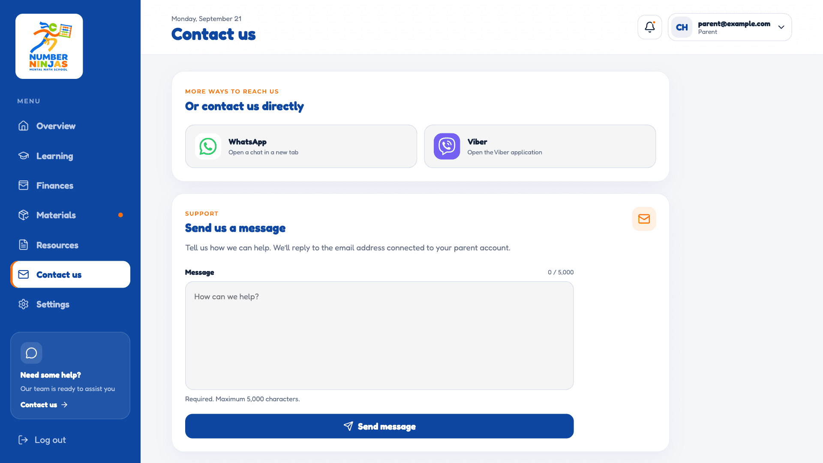The height and width of the screenshot is (463, 823).
Task: Click the Viber logo icon
Action: pos(447,146)
